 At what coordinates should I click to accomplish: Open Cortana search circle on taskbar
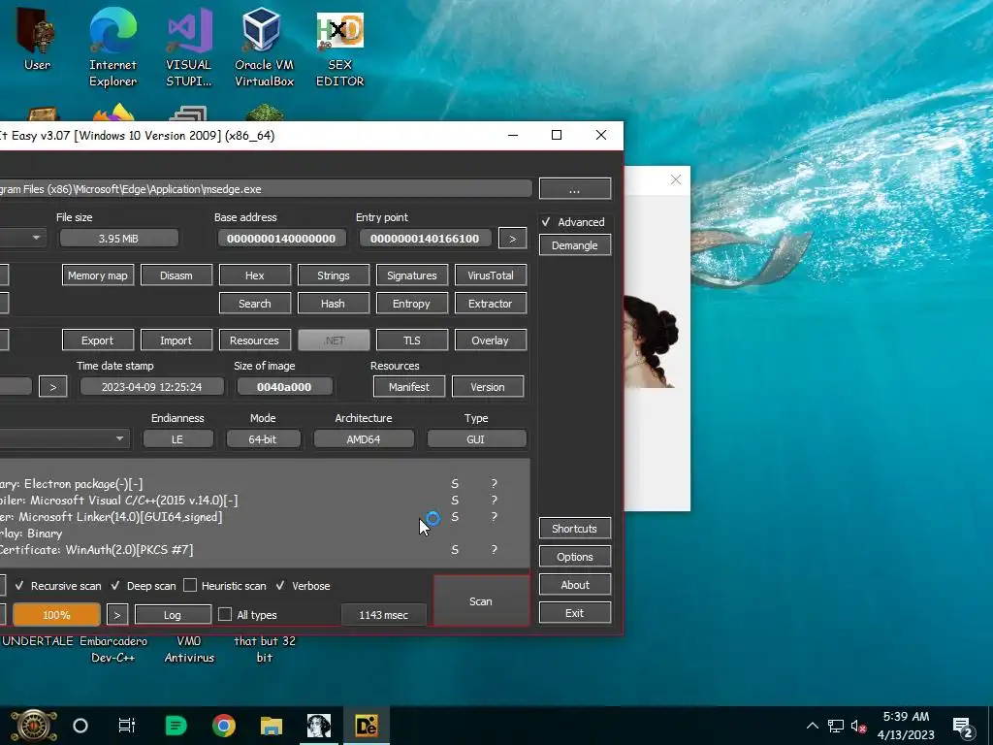pos(80,726)
